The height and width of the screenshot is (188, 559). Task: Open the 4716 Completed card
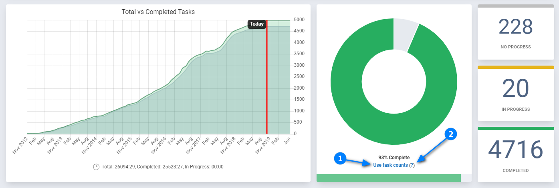click(x=515, y=155)
